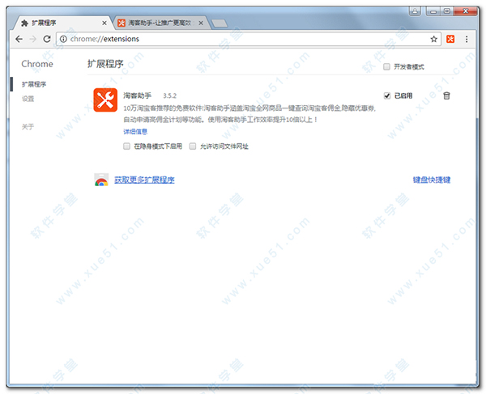Click the orange 淘客助手 extension logo
The height and width of the screenshot is (394, 486).
pos(105,100)
